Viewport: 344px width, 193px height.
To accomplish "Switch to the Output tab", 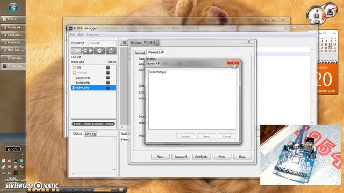I will pyautogui.click(x=77, y=133).
